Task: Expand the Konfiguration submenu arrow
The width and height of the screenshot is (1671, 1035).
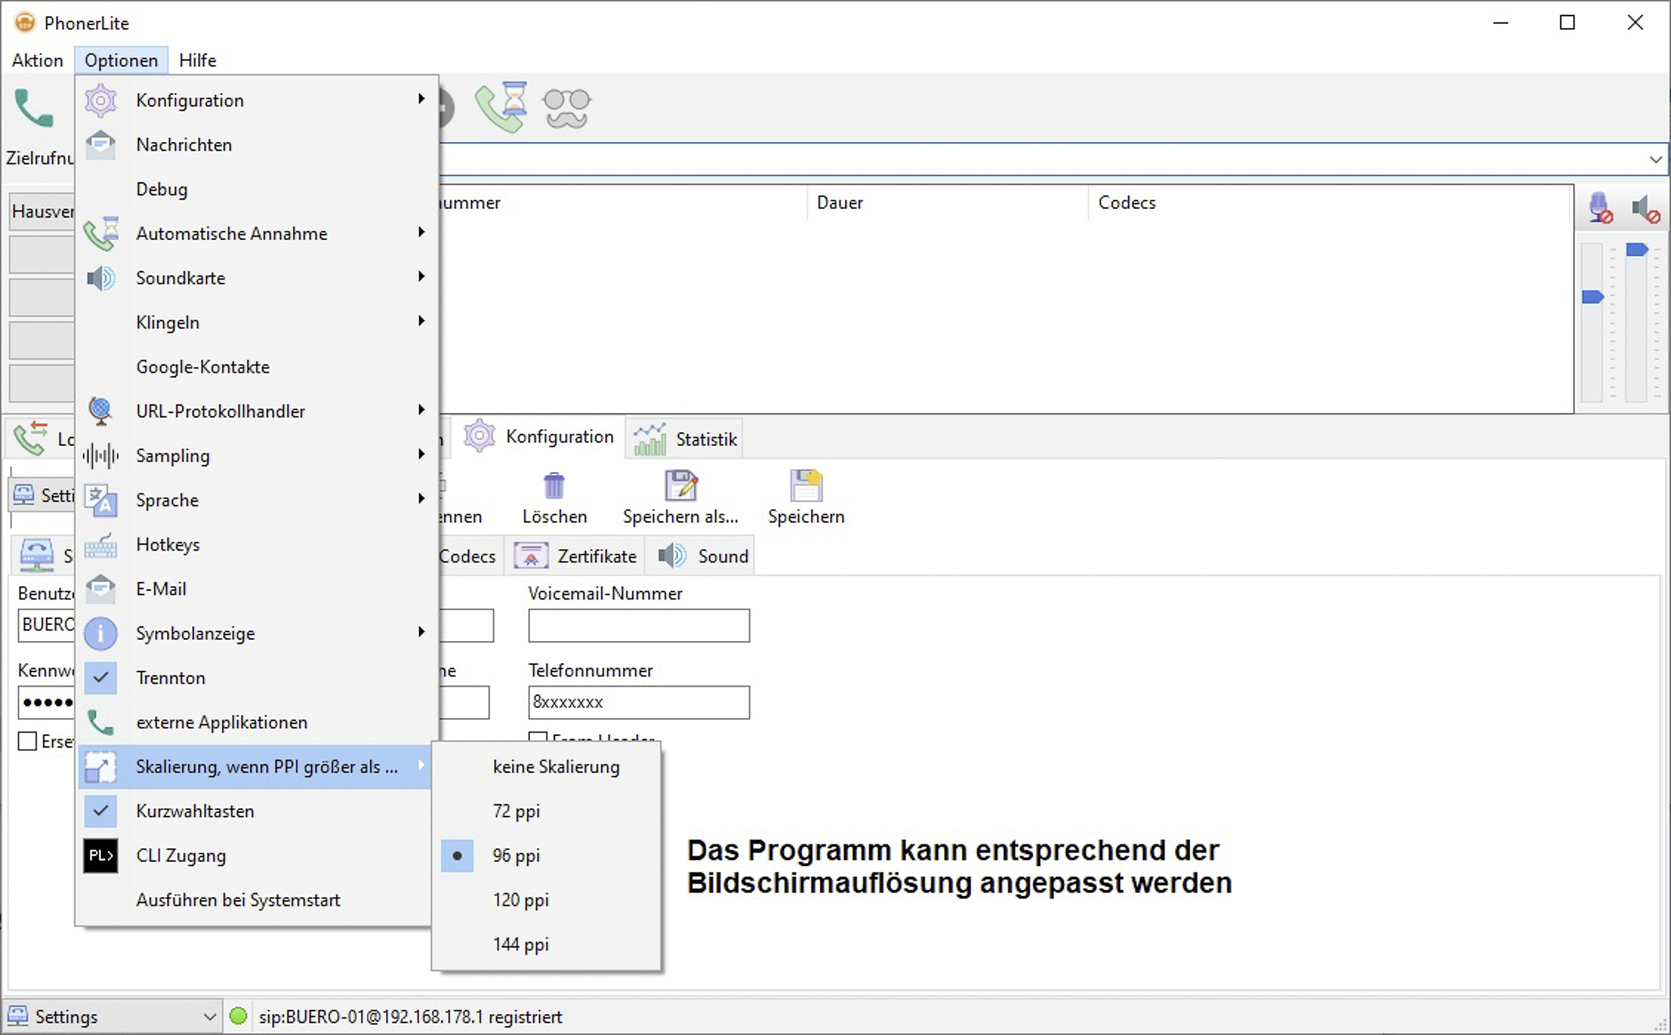Action: [421, 98]
